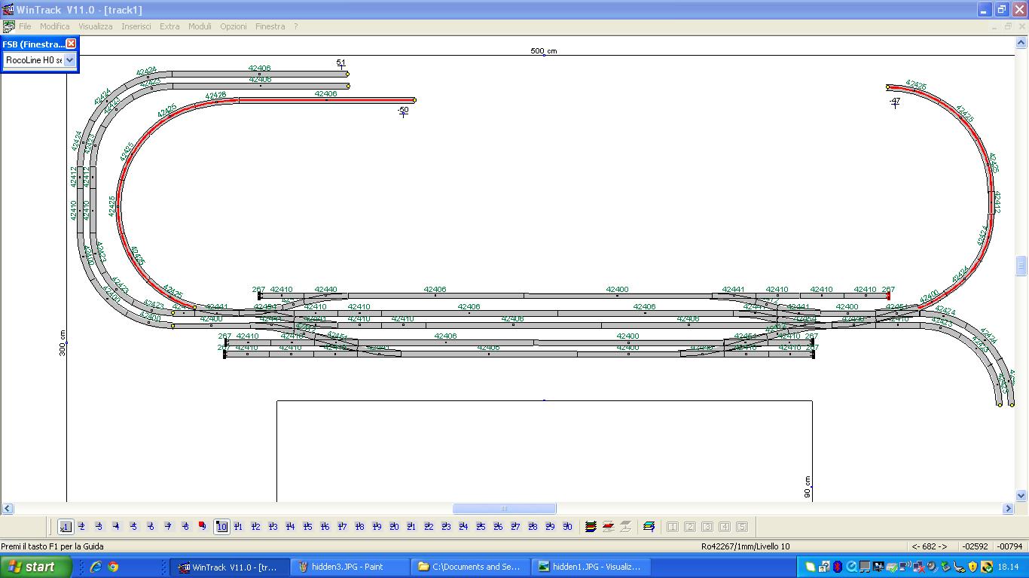Select level 28 button in level toolbar
Screen dimensions: 1029x578
tap(533, 527)
